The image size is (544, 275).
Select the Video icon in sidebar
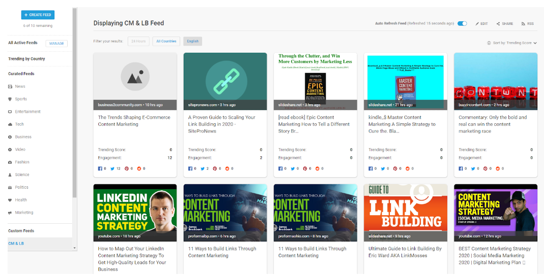click(10, 150)
